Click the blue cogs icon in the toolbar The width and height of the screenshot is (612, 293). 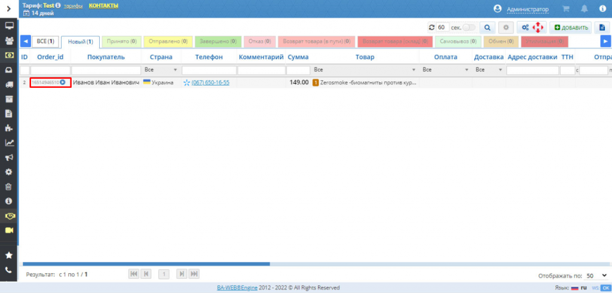point(525,28)
